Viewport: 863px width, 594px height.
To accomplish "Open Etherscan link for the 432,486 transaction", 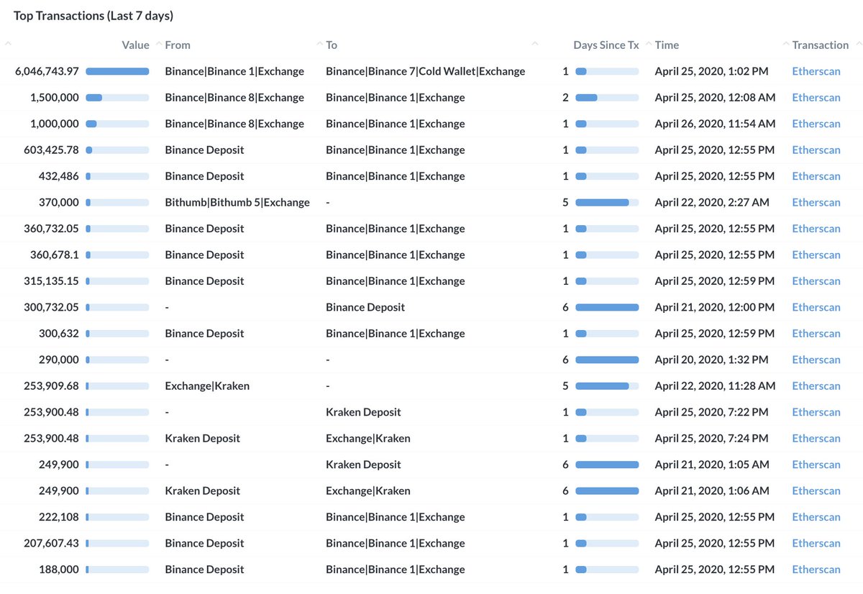I will coord(816,176).
